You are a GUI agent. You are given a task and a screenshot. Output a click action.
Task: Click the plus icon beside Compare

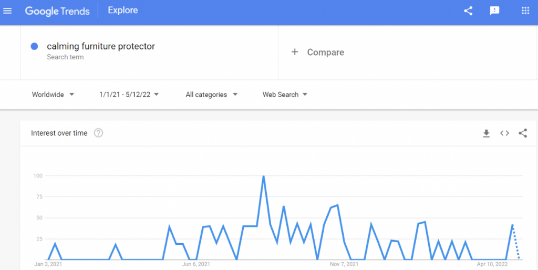point(294,52)
